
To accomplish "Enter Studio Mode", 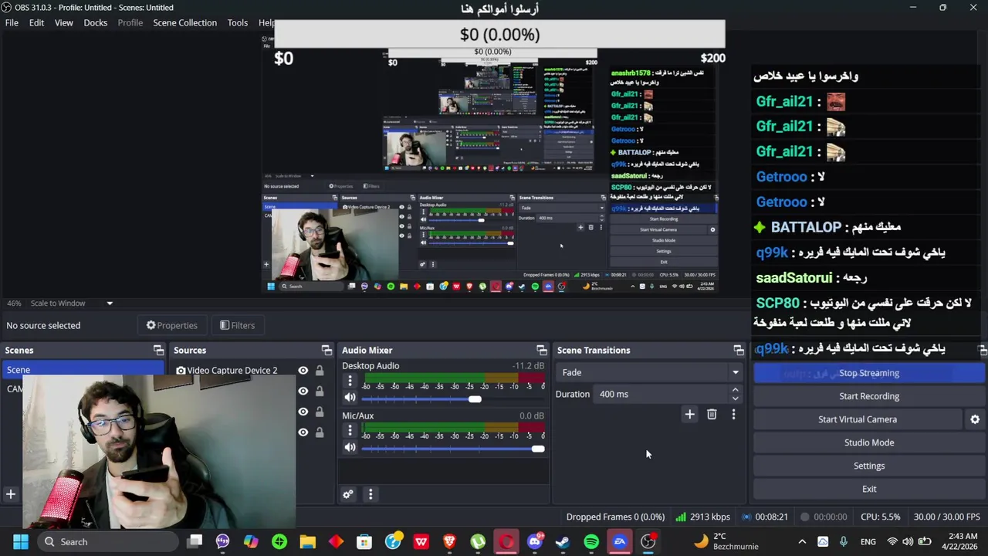I will 868,442.
